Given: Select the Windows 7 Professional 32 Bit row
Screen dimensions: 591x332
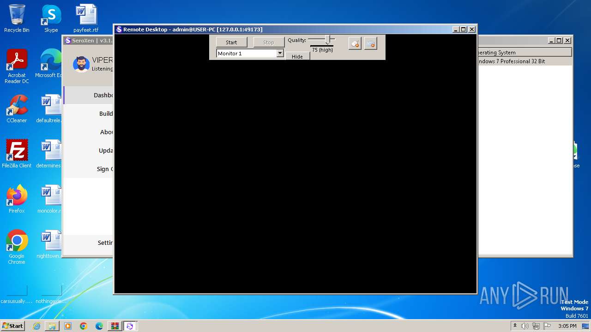Looking at the screenshot, I should (525, 61).
